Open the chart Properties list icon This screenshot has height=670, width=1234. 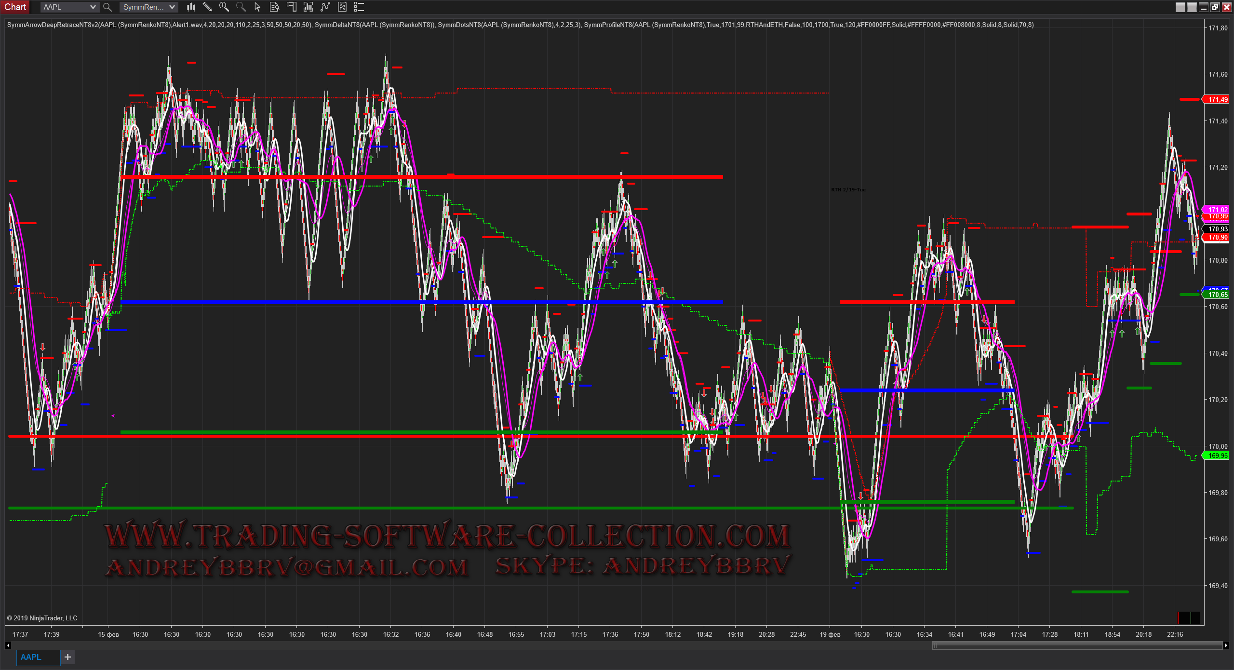[x=359, y=7]
